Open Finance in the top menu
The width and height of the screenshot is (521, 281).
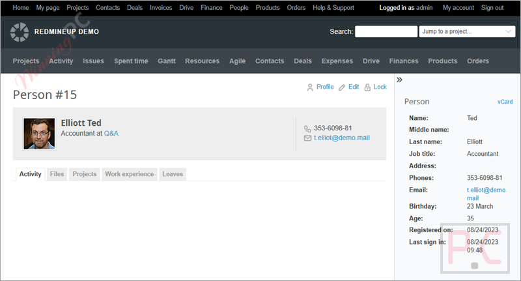tap(211, 8)
